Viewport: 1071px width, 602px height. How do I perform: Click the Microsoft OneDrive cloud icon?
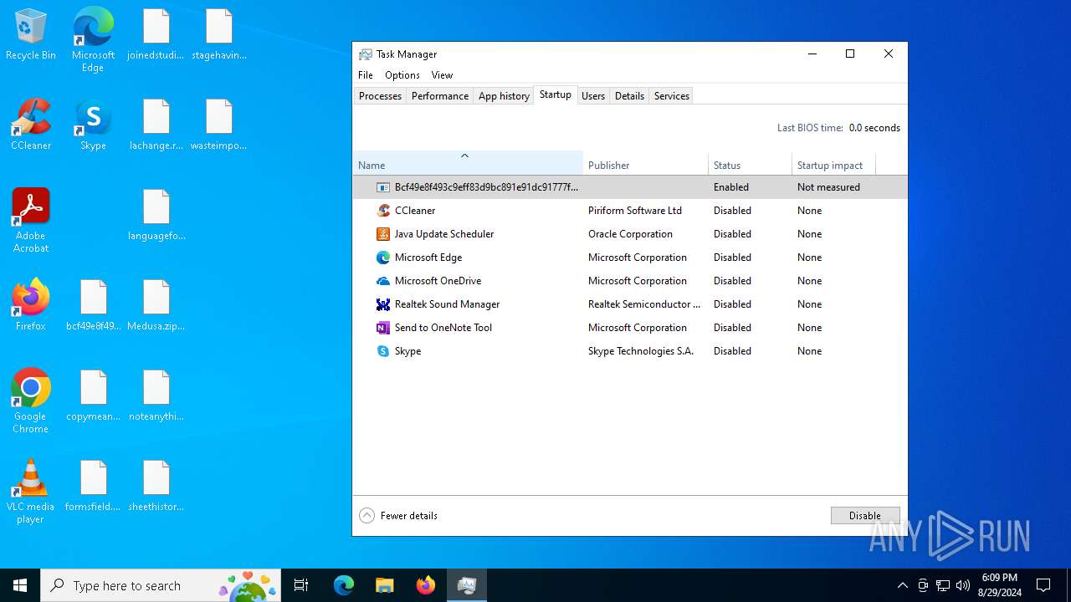tap(383, 281)
